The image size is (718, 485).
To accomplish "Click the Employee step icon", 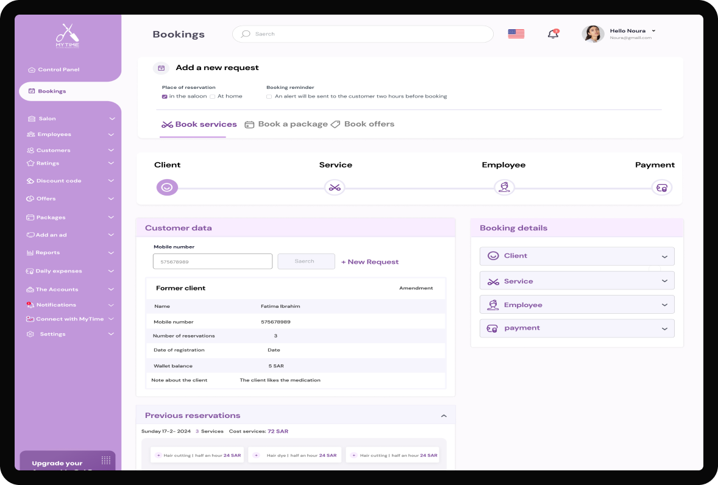I will click(x=504, y=187).
